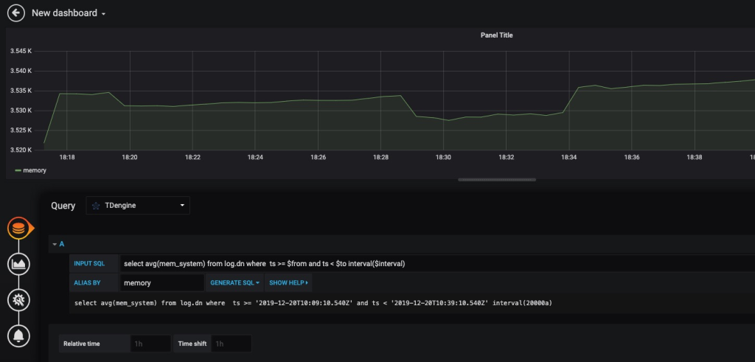
Task: Click the TDengine logo icon
Action: (96, 206)
